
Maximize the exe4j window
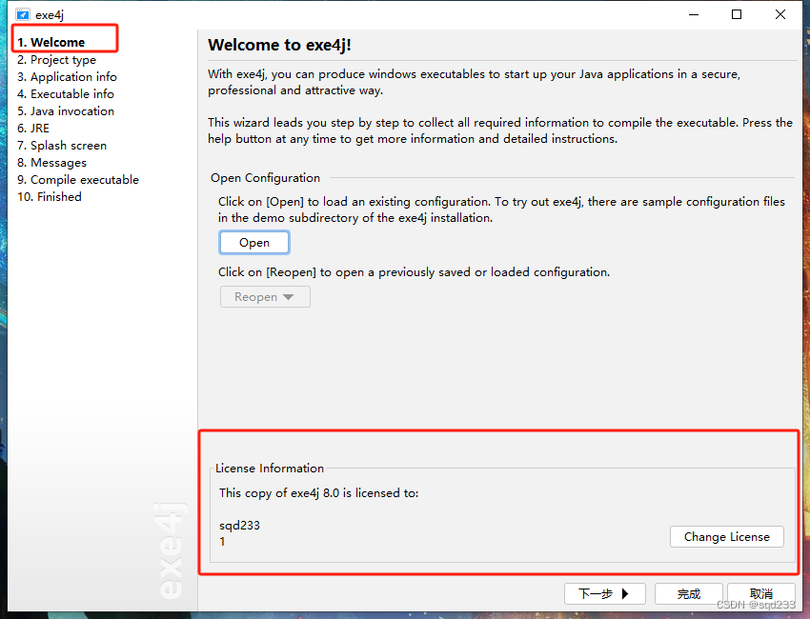point(737,14)
